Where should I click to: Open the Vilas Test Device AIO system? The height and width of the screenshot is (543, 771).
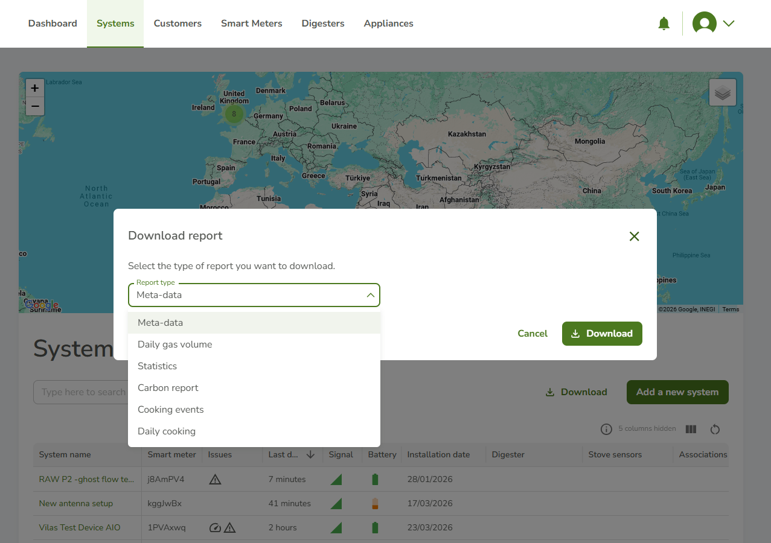point(80,527)
